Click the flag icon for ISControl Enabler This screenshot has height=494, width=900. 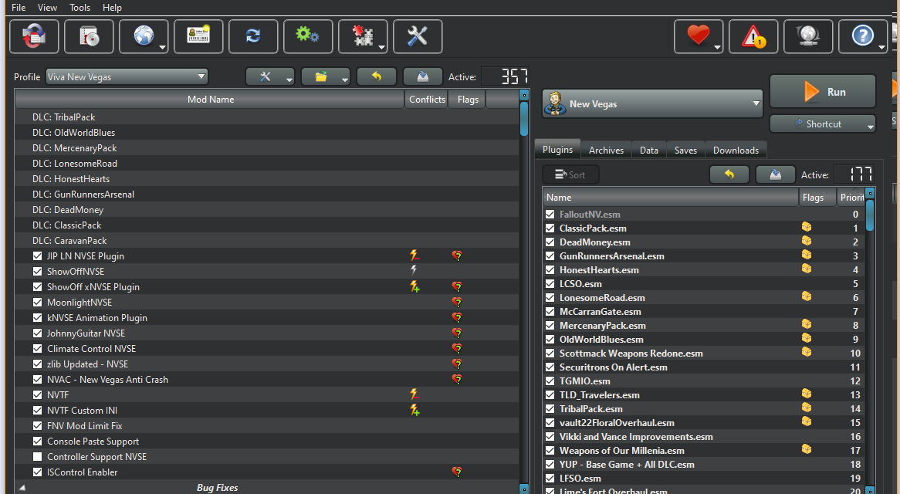click(457, 472)
